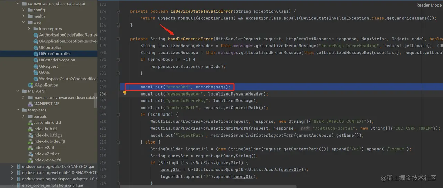443x188 pixels.
Task: Expand endusercatalog-web-util-1.0-SNAPSHOT jar arrow
Action: [x=12, y=172]
